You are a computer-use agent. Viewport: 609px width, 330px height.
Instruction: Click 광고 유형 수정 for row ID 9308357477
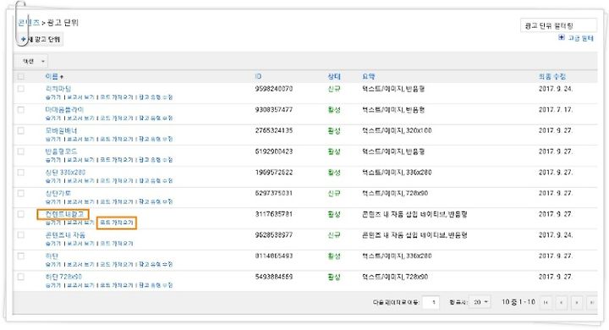pos(156,118)
